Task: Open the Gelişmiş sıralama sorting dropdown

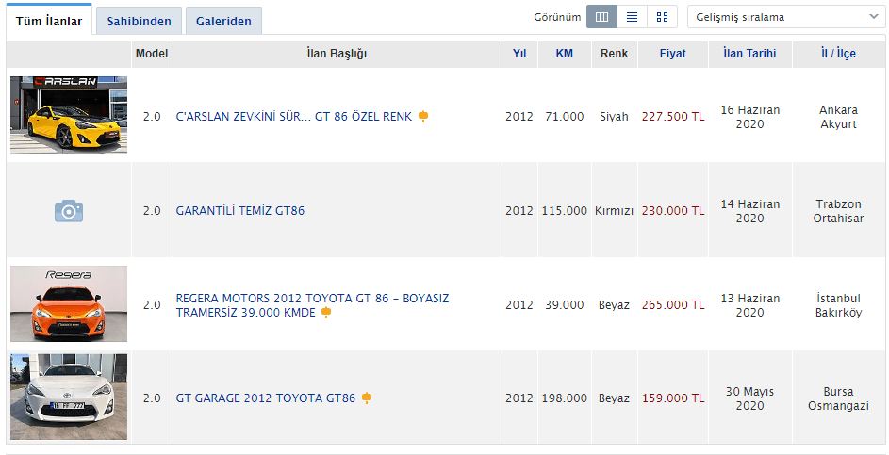Action: [785, 17]
